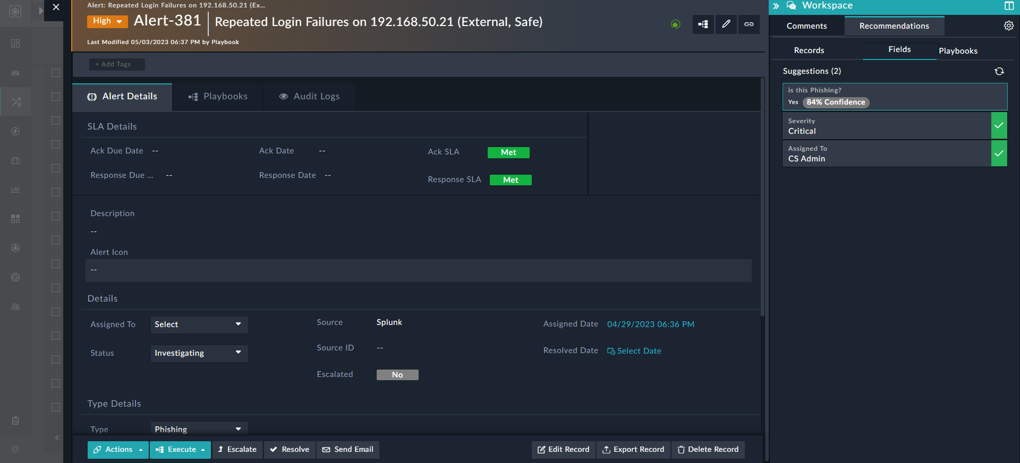Click the 84% Confidence badge
The width and height of the screenshot is (1020, 463).
coord(836,102)
